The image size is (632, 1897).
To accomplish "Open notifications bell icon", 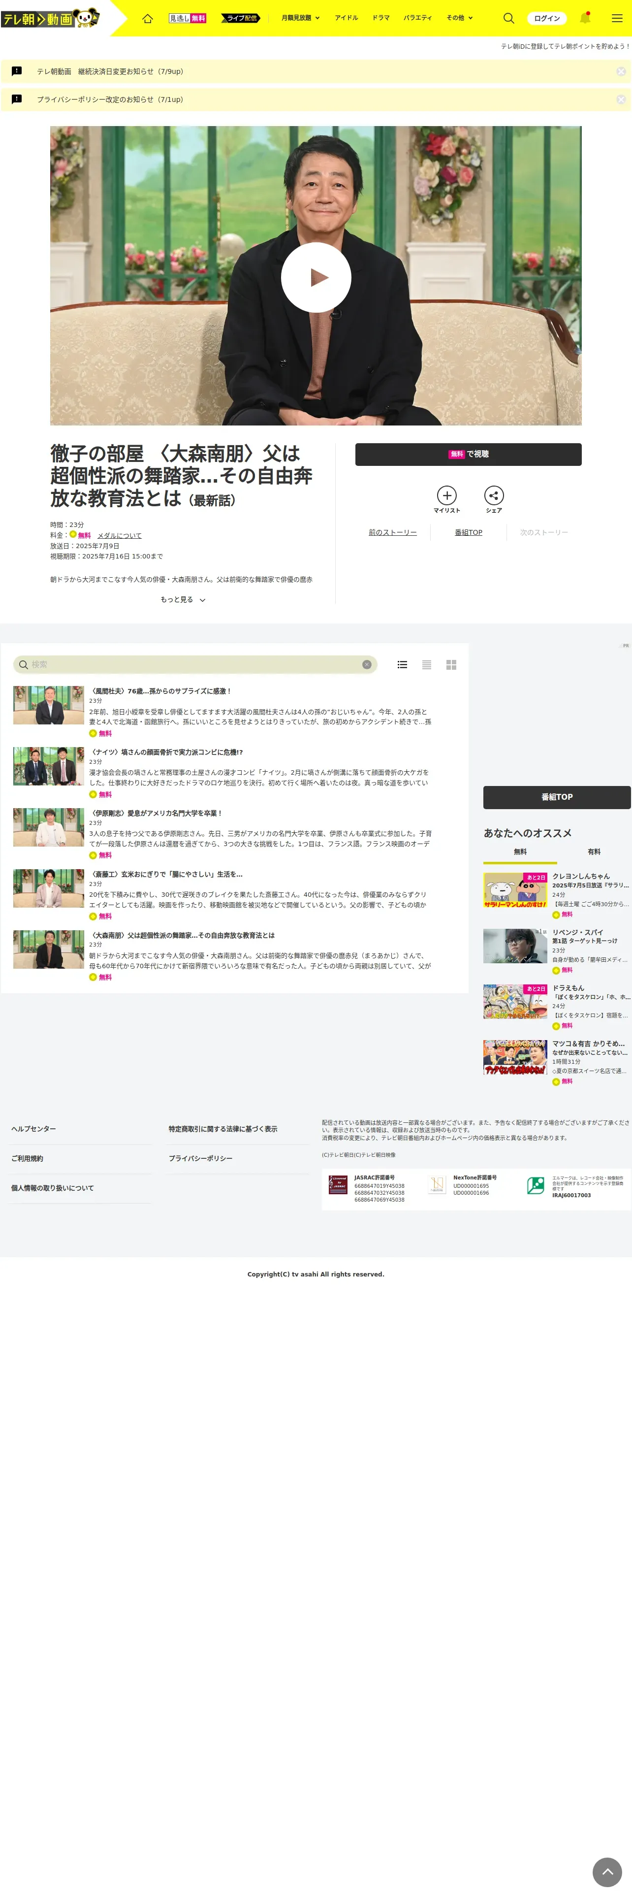I will click(x=586, y=18).
